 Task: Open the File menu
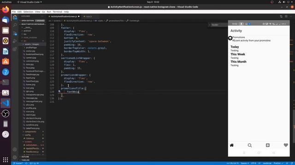pos(14,11)
